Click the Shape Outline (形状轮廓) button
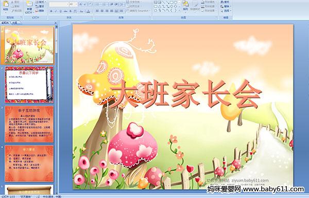Image resolution: width=309 pixels, height=198 pixels. point(208,6)
